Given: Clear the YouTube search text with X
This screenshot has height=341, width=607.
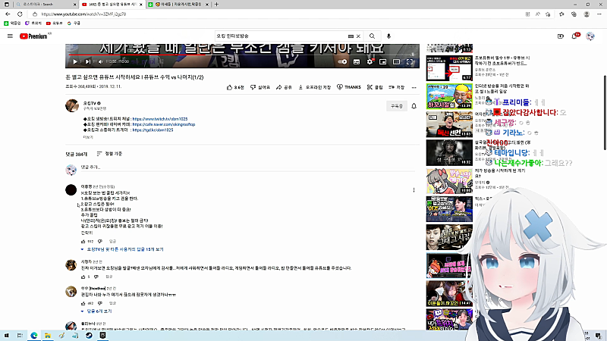Looking at the screenshot, I should [x=358, y=36].
